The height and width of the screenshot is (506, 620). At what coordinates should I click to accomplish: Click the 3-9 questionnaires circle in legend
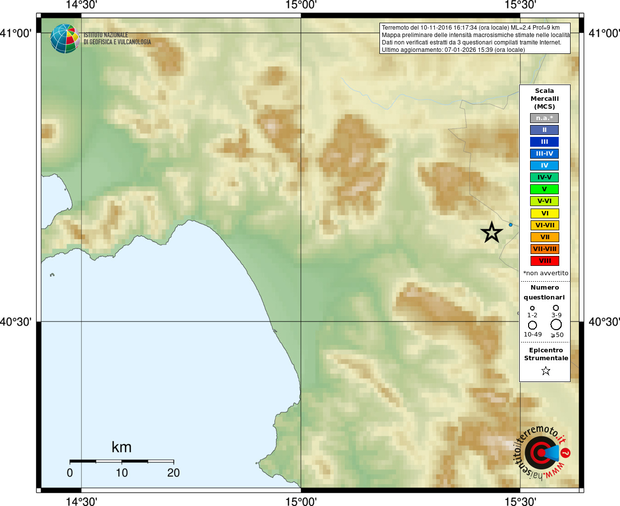tap(556, 308)
